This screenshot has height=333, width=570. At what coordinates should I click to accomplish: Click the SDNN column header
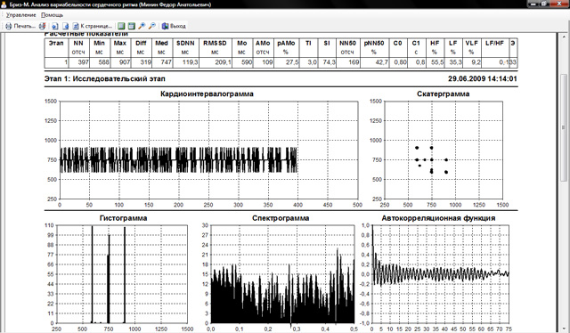pyautogui.click(x=185, y=44)
